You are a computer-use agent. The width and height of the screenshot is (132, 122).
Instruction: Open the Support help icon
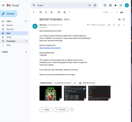(x=105, y=5)
